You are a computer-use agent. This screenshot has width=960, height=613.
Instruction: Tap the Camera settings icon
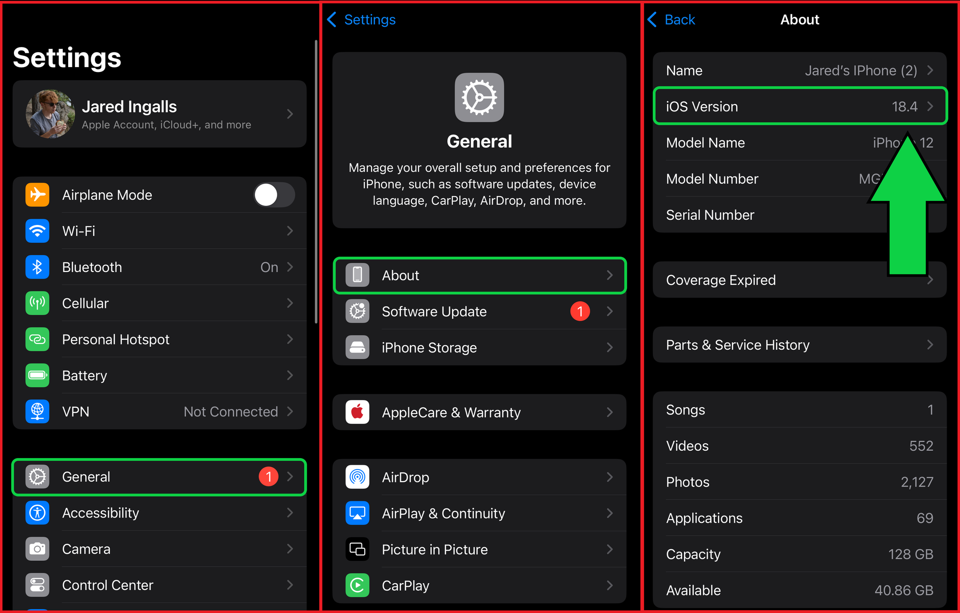[37, 549]
